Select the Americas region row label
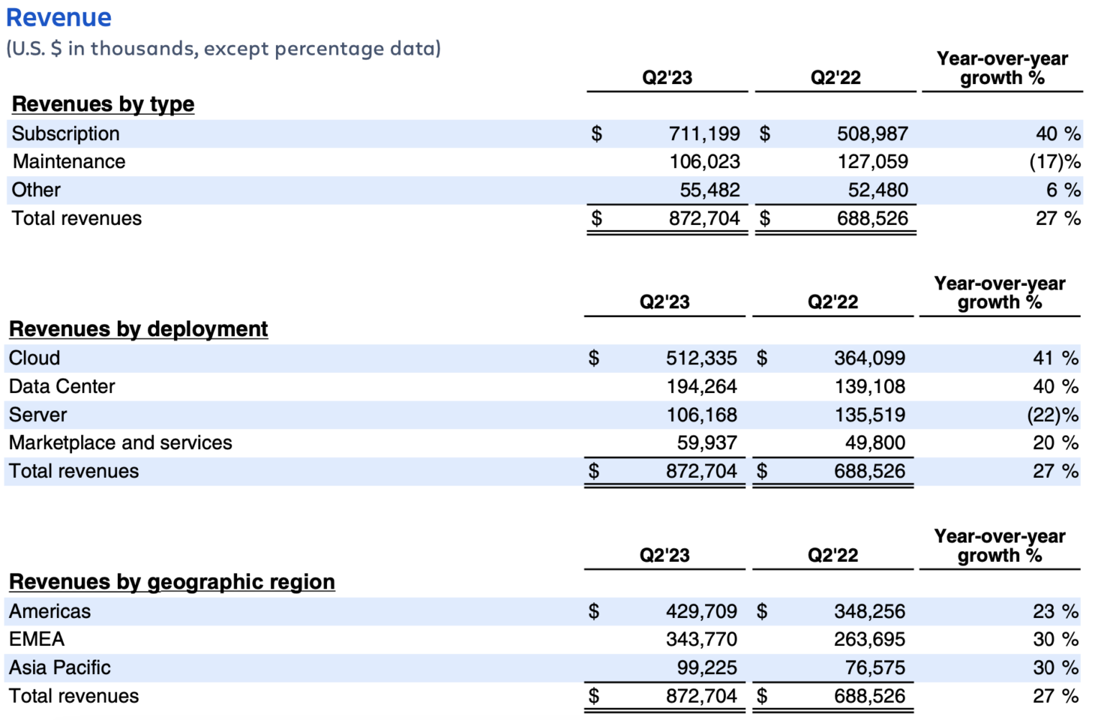The image size is (1104, 720). click(49, 611)
